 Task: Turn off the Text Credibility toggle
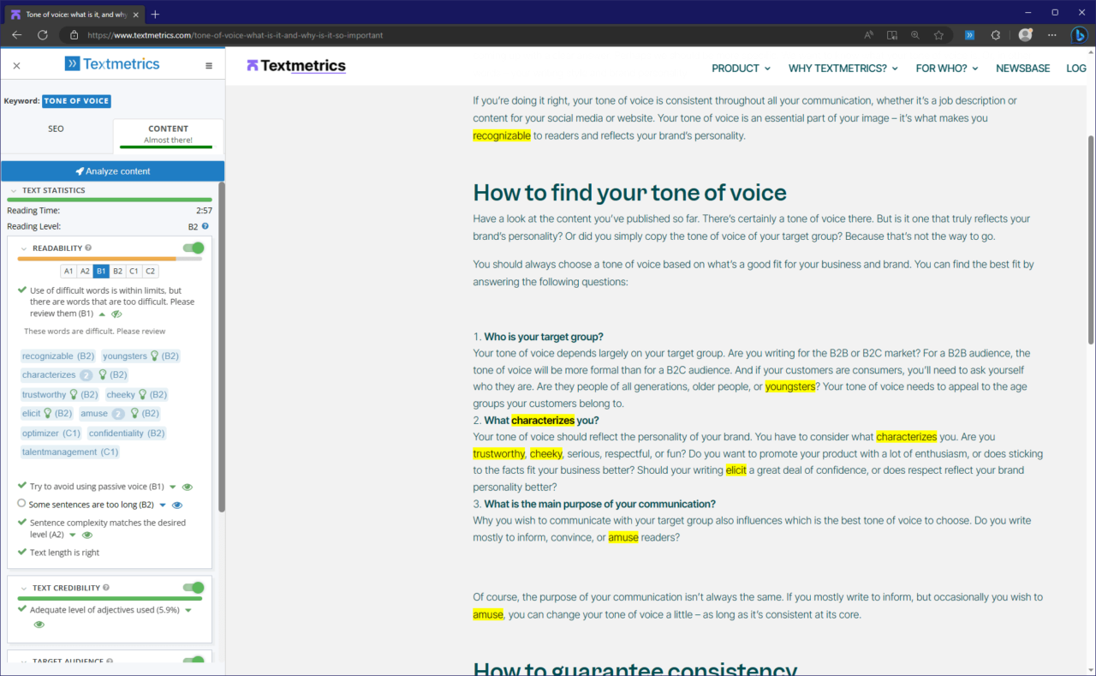point(194,587)
